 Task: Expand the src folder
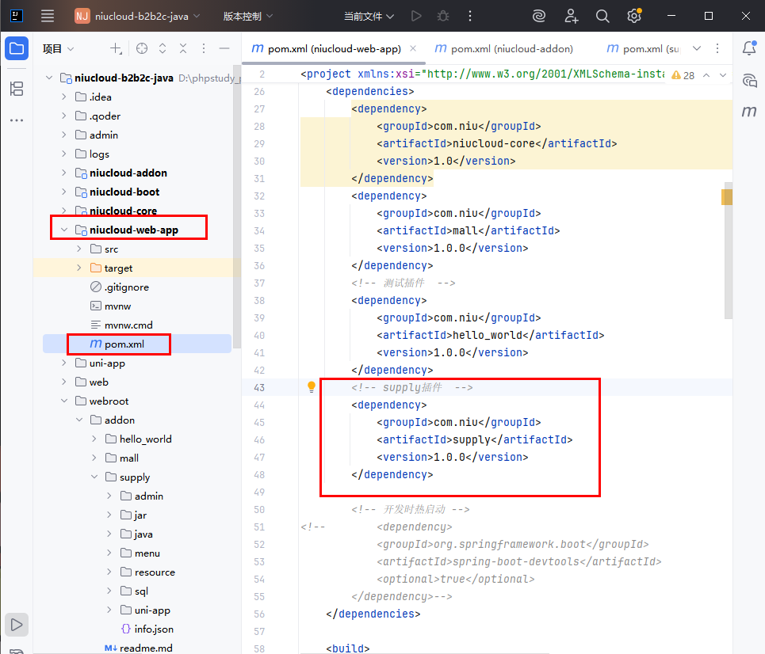78,249
